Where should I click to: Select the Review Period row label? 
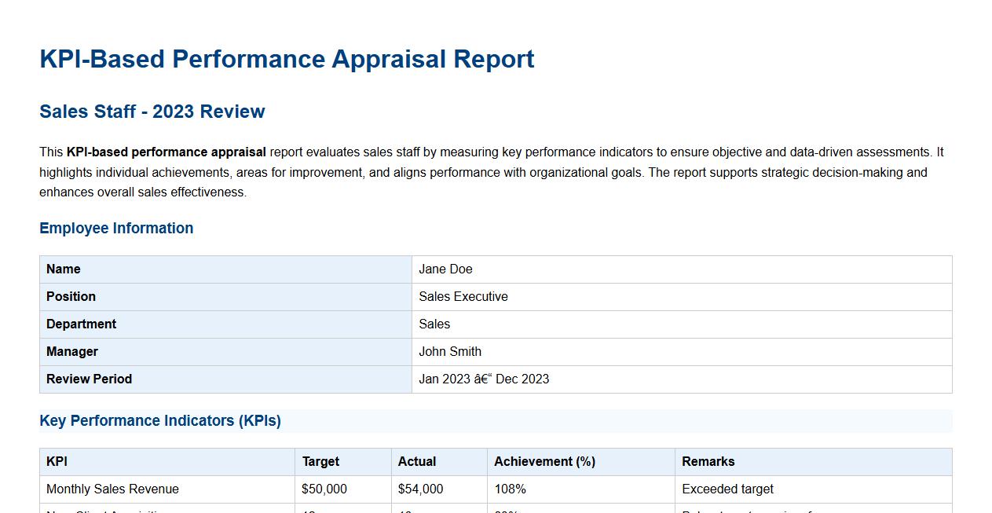[x=89, y=379]
